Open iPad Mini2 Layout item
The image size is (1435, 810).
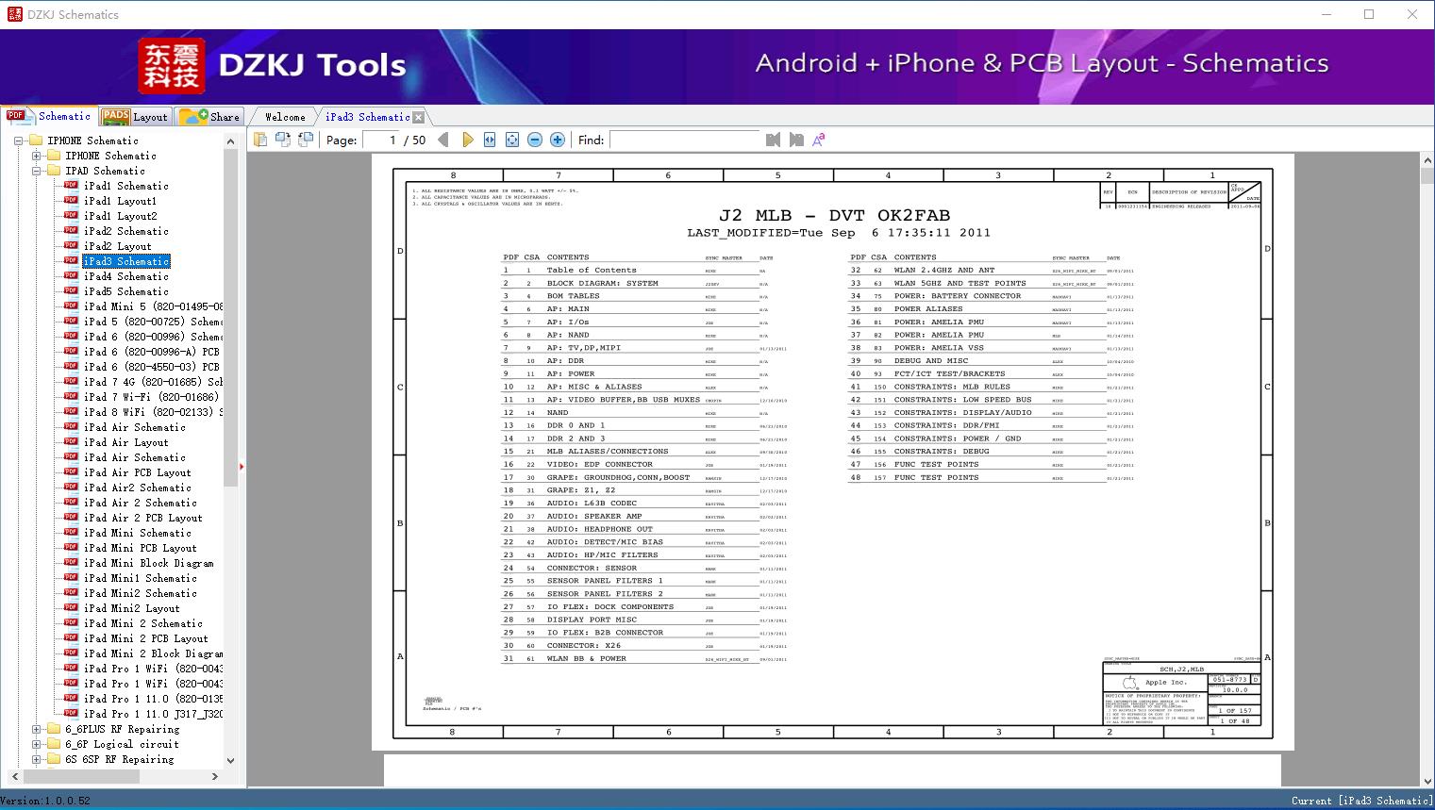[132, 608]
